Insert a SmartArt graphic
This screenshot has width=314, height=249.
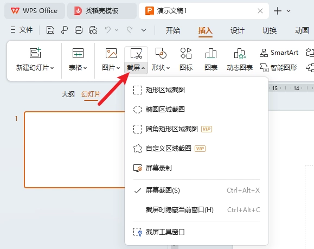[279, 53]
